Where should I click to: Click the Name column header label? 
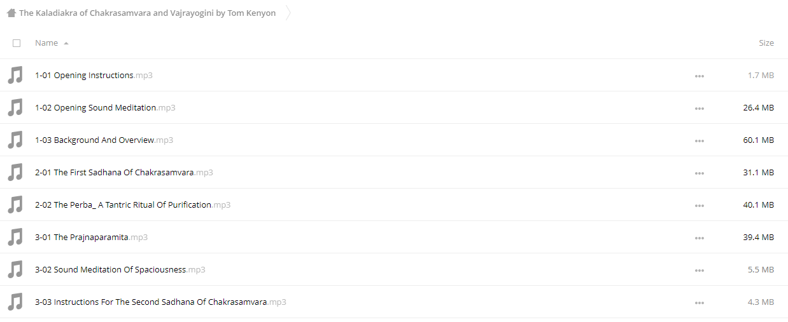(46, 43)
